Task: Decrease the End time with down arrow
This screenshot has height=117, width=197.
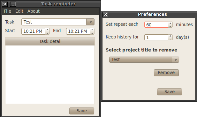Action: [92, 33]
